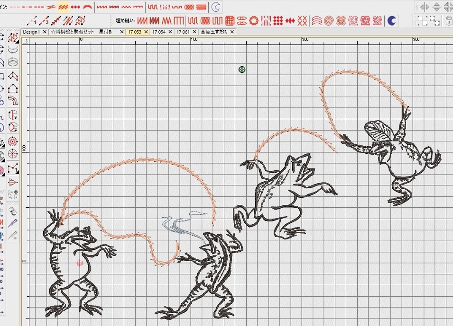Select the diamond motif run outline stitch
Viewport: 453px width, 326px height.
point(75,7)
